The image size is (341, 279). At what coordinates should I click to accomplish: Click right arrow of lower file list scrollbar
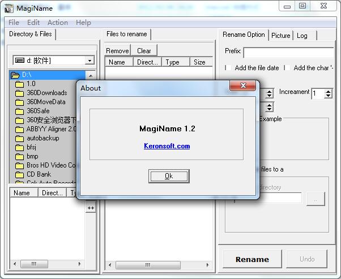[80, 264]
